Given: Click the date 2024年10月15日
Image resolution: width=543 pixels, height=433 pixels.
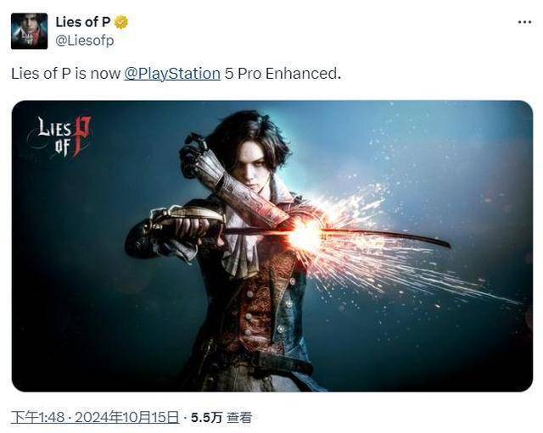Looking at the screenshot, I should (x=126, y=417).
